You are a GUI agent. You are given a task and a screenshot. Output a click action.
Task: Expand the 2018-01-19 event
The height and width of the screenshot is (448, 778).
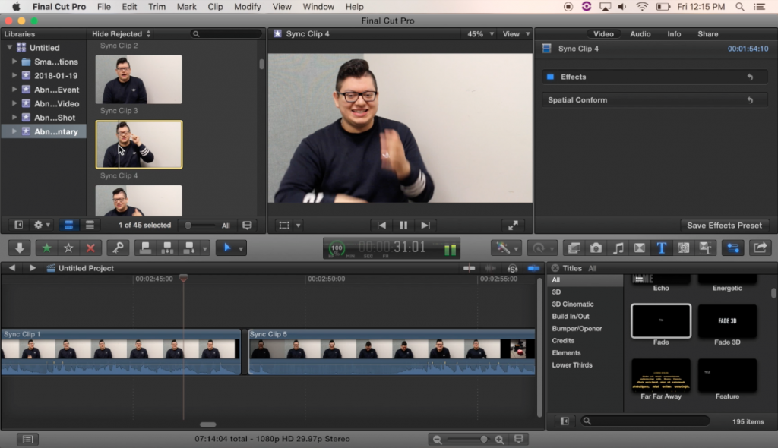(x=14, y=75)
